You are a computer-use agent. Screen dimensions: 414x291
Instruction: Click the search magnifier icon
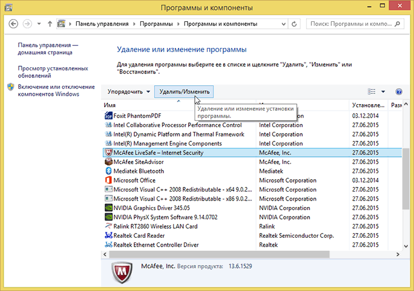[397, 24]
